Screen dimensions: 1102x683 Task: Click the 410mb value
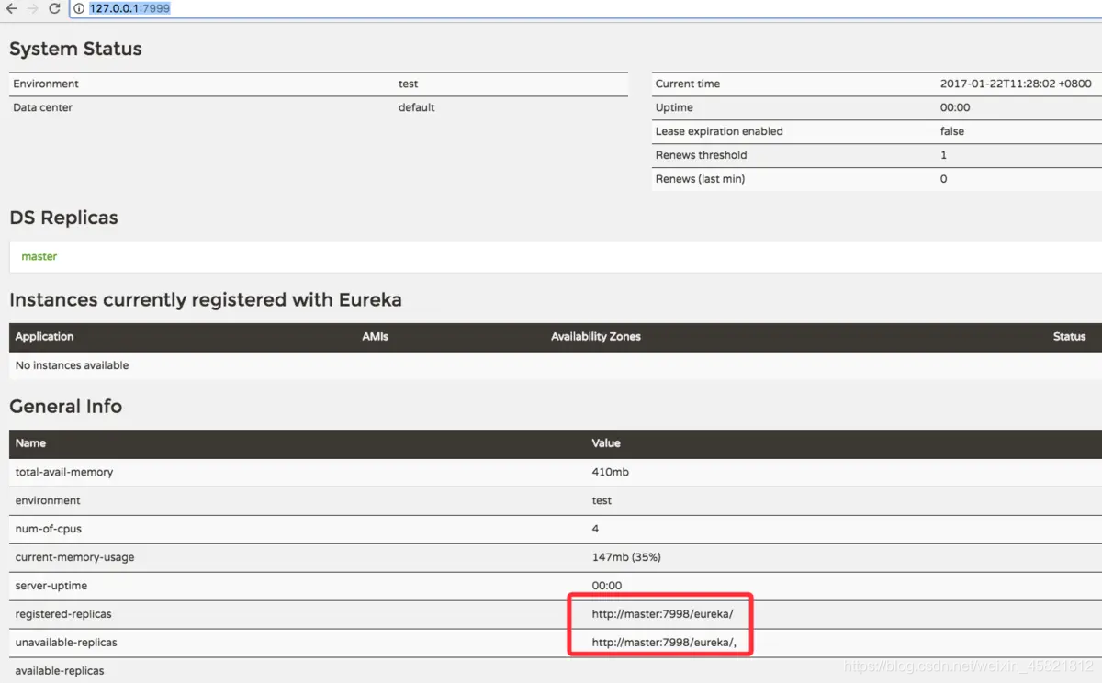[x=611, y=472]
